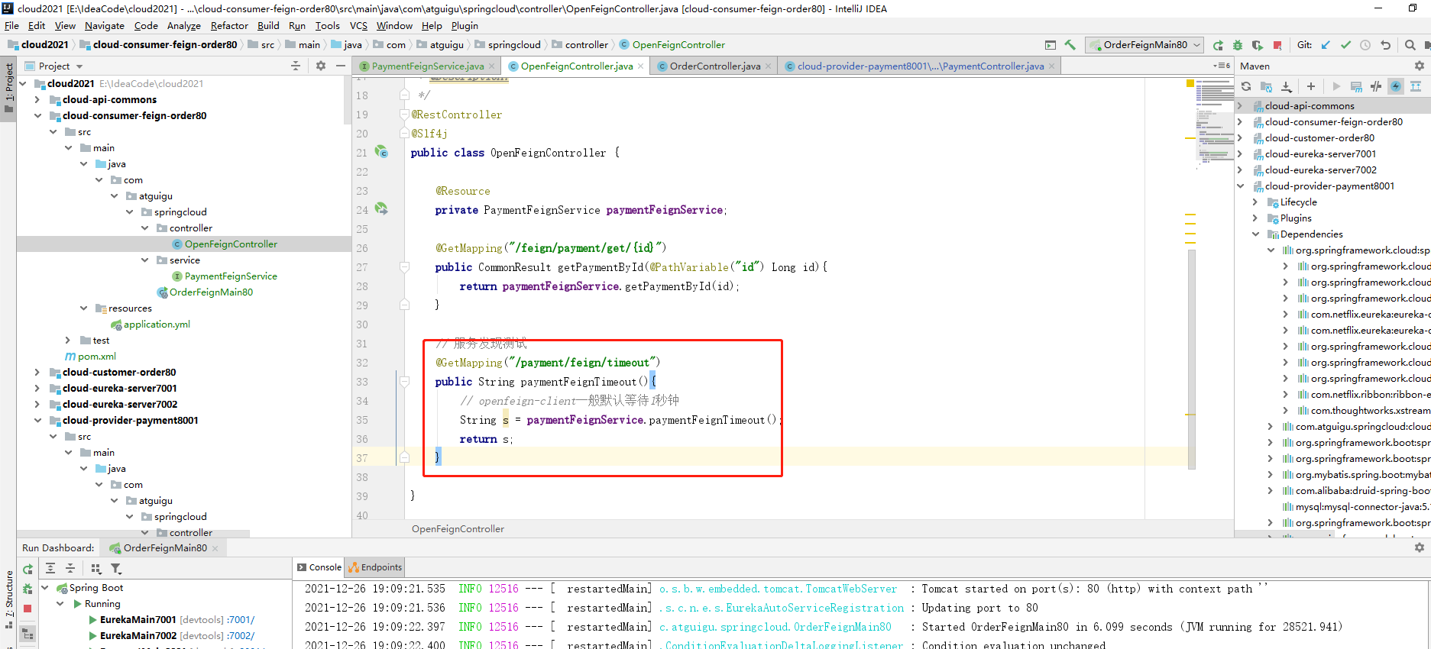Toggle Skip Tests mode in Maven
Screen dimensions: 1431x649
(1396, 86)
